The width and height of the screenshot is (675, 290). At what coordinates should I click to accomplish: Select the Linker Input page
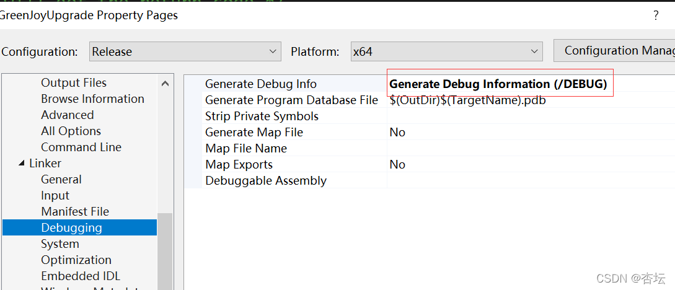tap(55, 195)
